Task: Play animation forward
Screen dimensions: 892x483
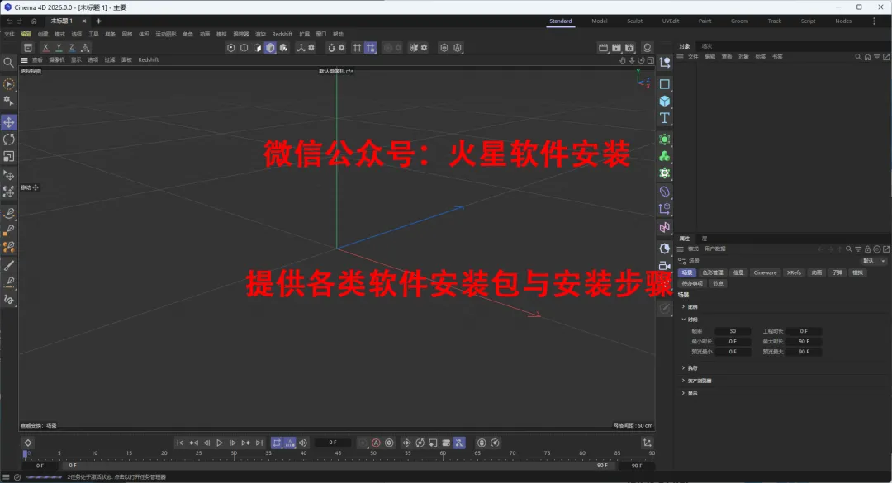Action: tap(219, 443)
